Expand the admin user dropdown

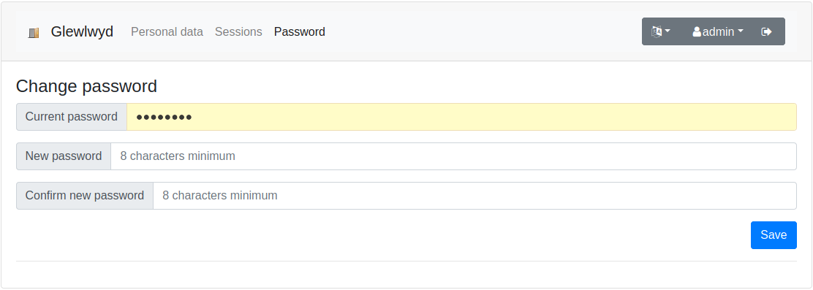point(718,31)
